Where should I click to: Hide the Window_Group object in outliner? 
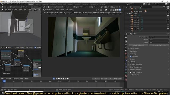(168, 11)
